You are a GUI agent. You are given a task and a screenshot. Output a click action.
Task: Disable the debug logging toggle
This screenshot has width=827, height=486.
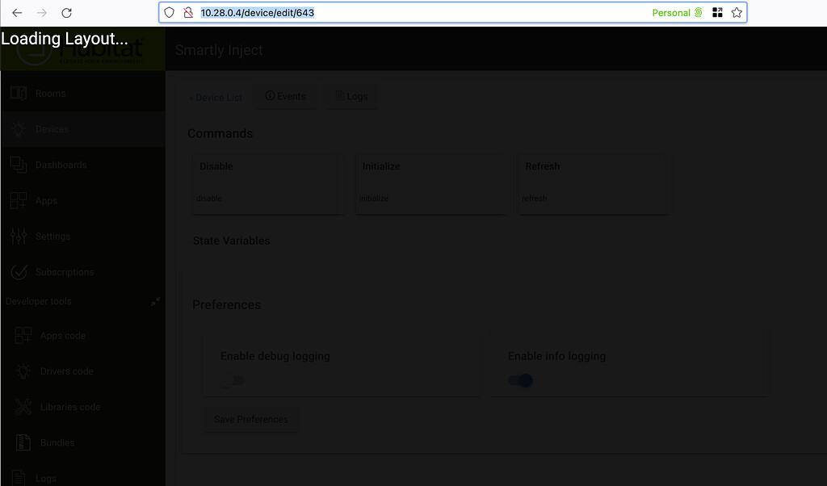[x=233, y=380]
